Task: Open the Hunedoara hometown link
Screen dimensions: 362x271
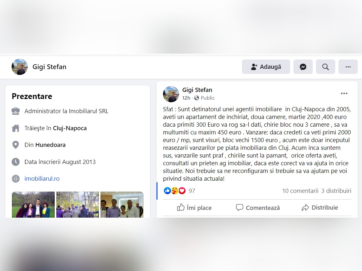Action: 50,145
